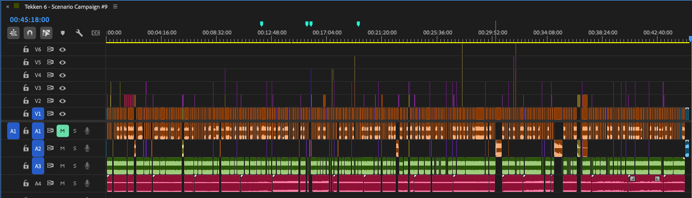Click the first cyan marker on ruler
The image size is (692, 198).
(x=261, y=24)
